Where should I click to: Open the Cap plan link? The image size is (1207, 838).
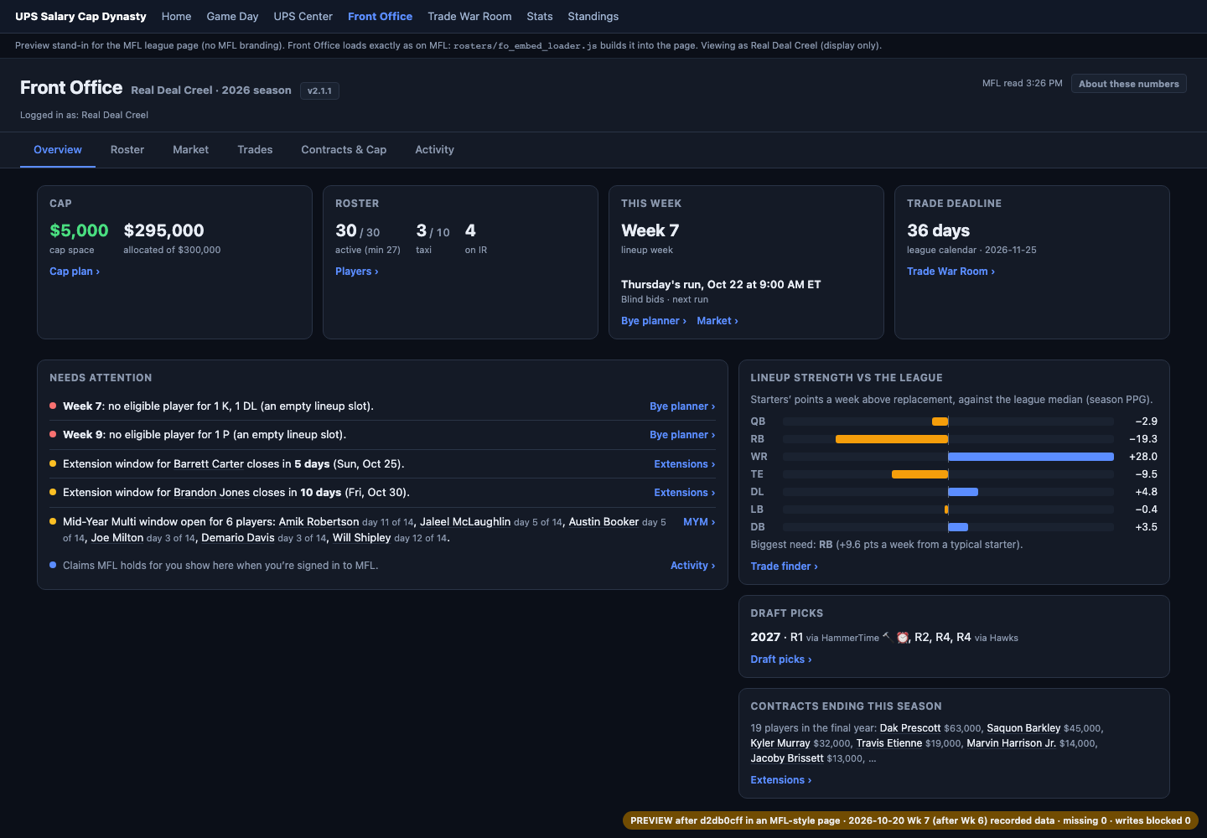(75, 272)
